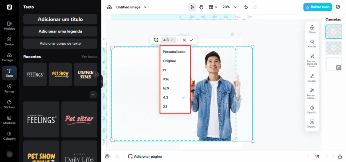This screenshot has height=162, width=346.
Task: Select Original from the ratio menu
Action: (169, 61)
